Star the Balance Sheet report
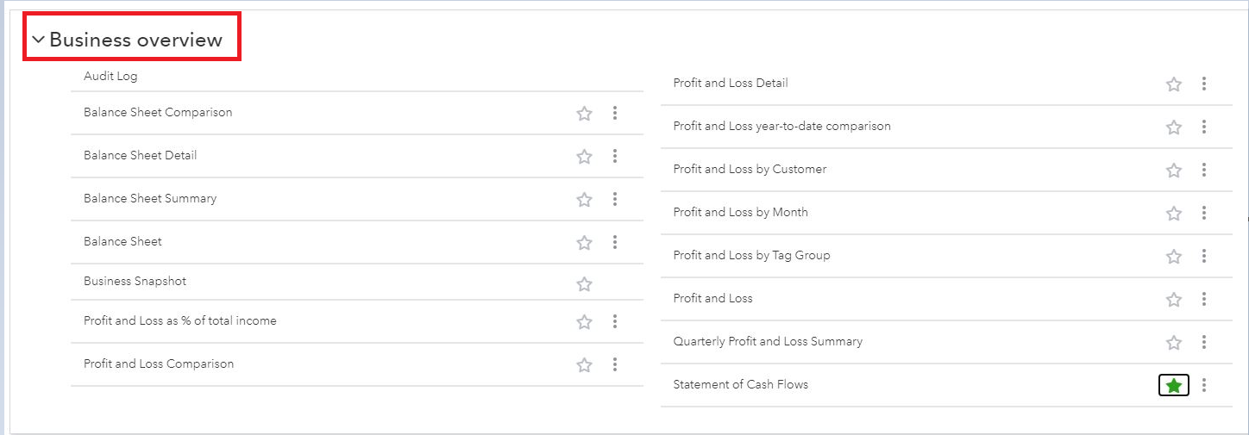1249x435 pixels. (584, 243)
